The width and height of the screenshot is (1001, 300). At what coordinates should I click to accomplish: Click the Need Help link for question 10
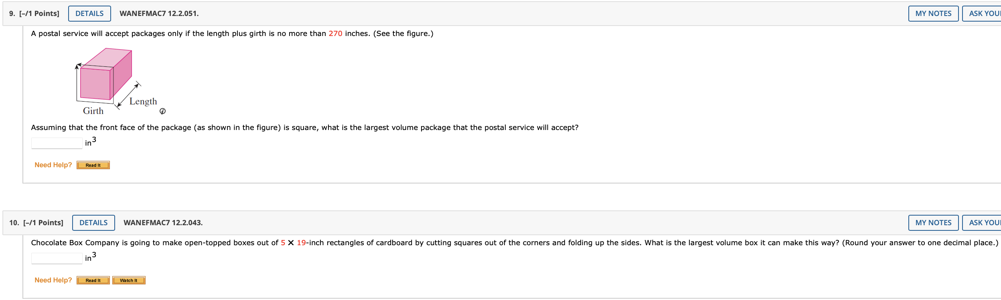point(53,280)
